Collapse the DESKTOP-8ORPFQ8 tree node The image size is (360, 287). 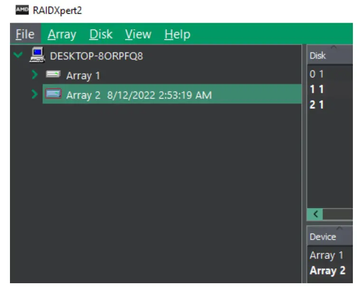(x=18, y=55)
